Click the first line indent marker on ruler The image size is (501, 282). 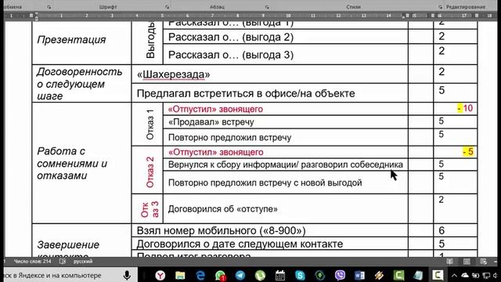pos(37,14)
